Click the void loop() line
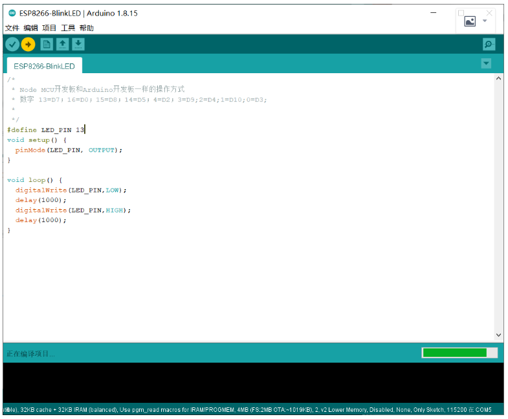The height and width of the screenshot is (419, 508). 35,179
